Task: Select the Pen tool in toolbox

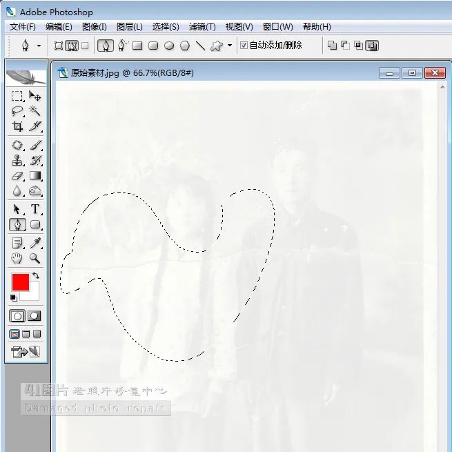Action: (x=17, y=224)
